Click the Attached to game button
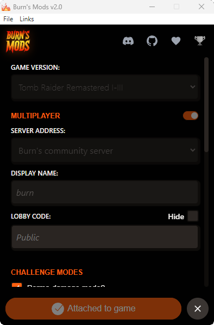The width and height of the screenshot is (214, 325). (93, 309)
